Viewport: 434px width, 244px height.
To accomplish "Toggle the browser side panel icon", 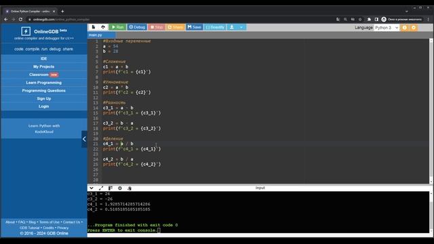I will [x=376, y=20].
